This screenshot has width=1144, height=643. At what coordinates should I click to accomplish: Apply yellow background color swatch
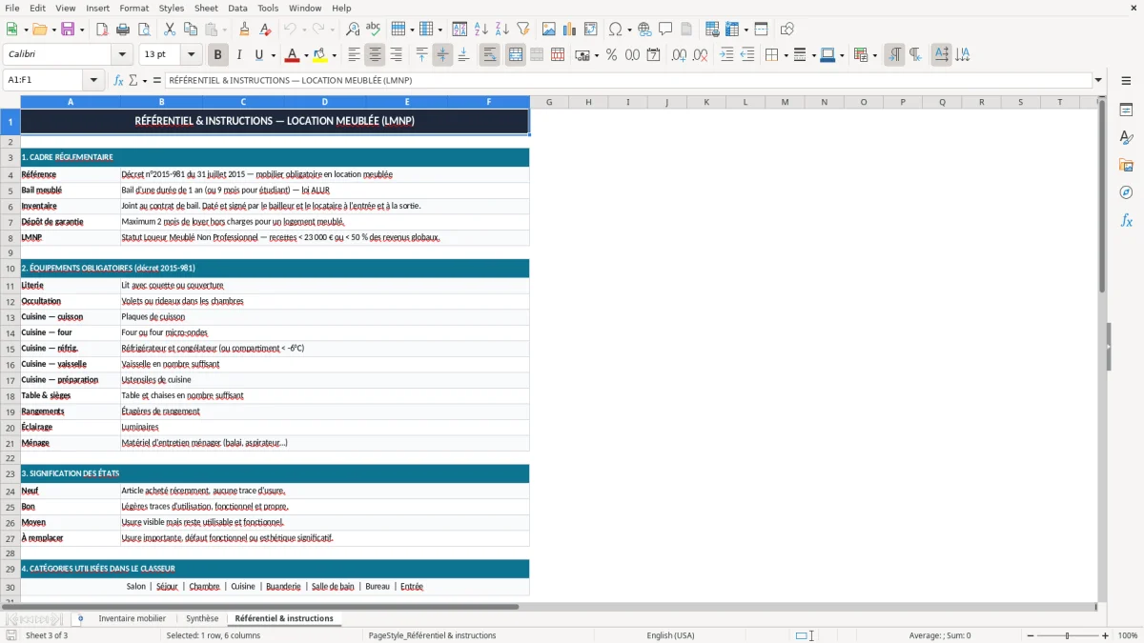[x=320, y=55]
